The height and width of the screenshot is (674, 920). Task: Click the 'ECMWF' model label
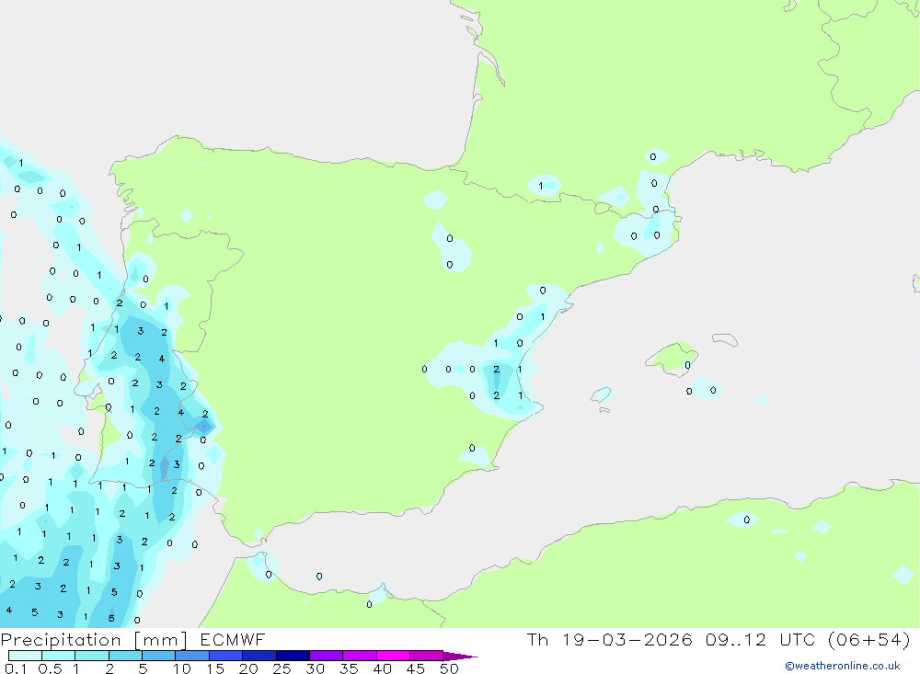[233, 639]
